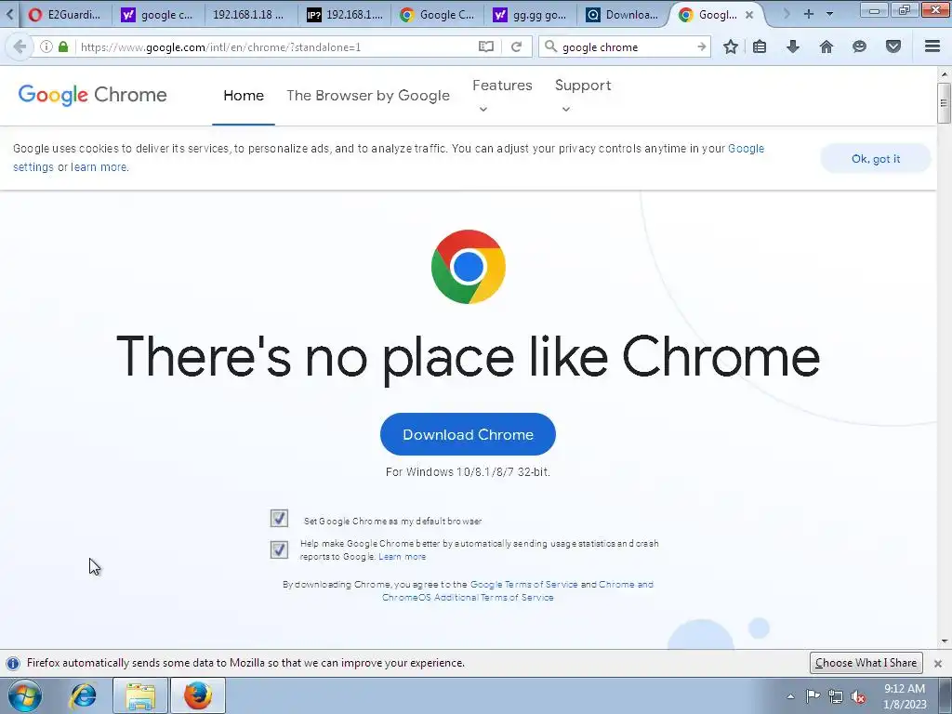Open the taskbar clock showing 9:12 AM
952x714 pixels.
coord(905,696)
